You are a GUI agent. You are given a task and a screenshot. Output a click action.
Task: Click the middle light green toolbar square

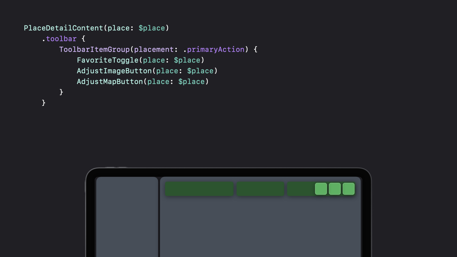335,189
